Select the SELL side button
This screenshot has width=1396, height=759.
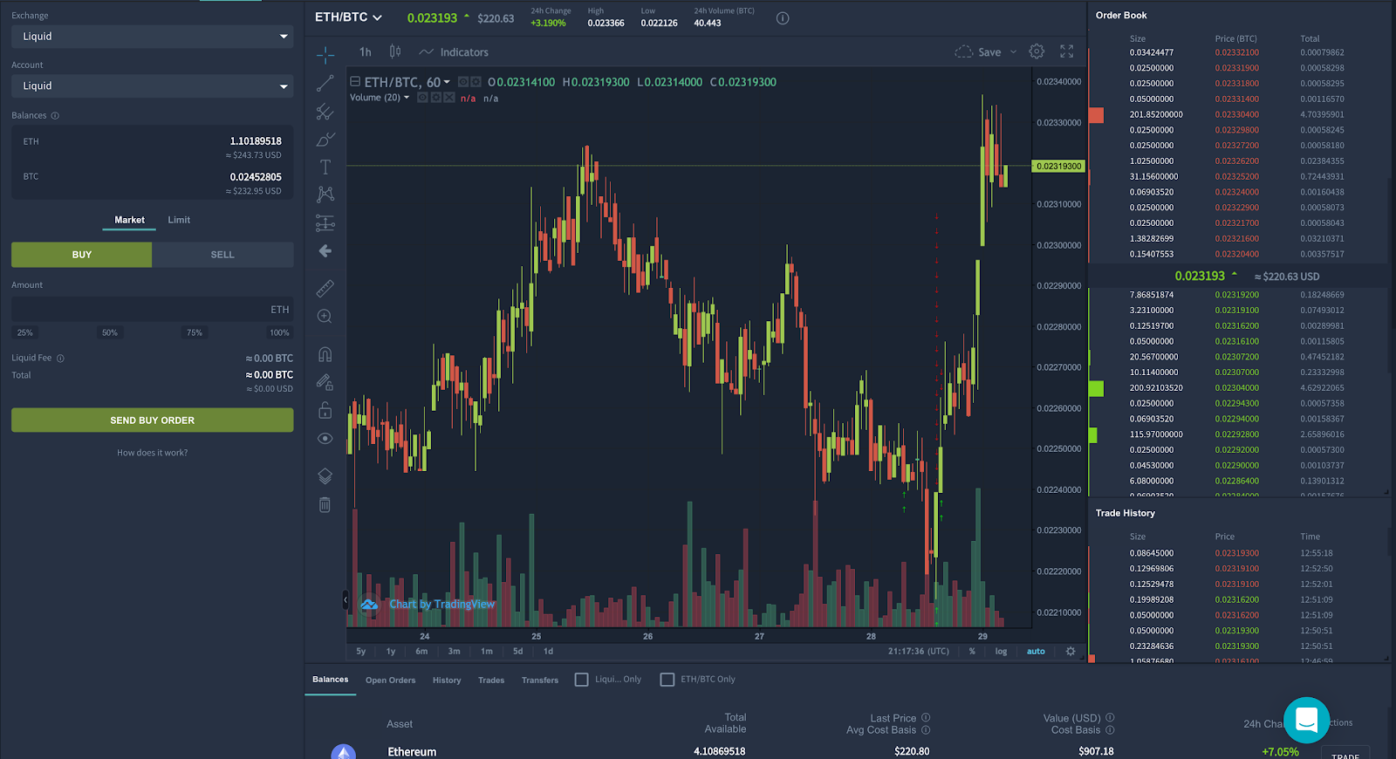pos(222,255)
